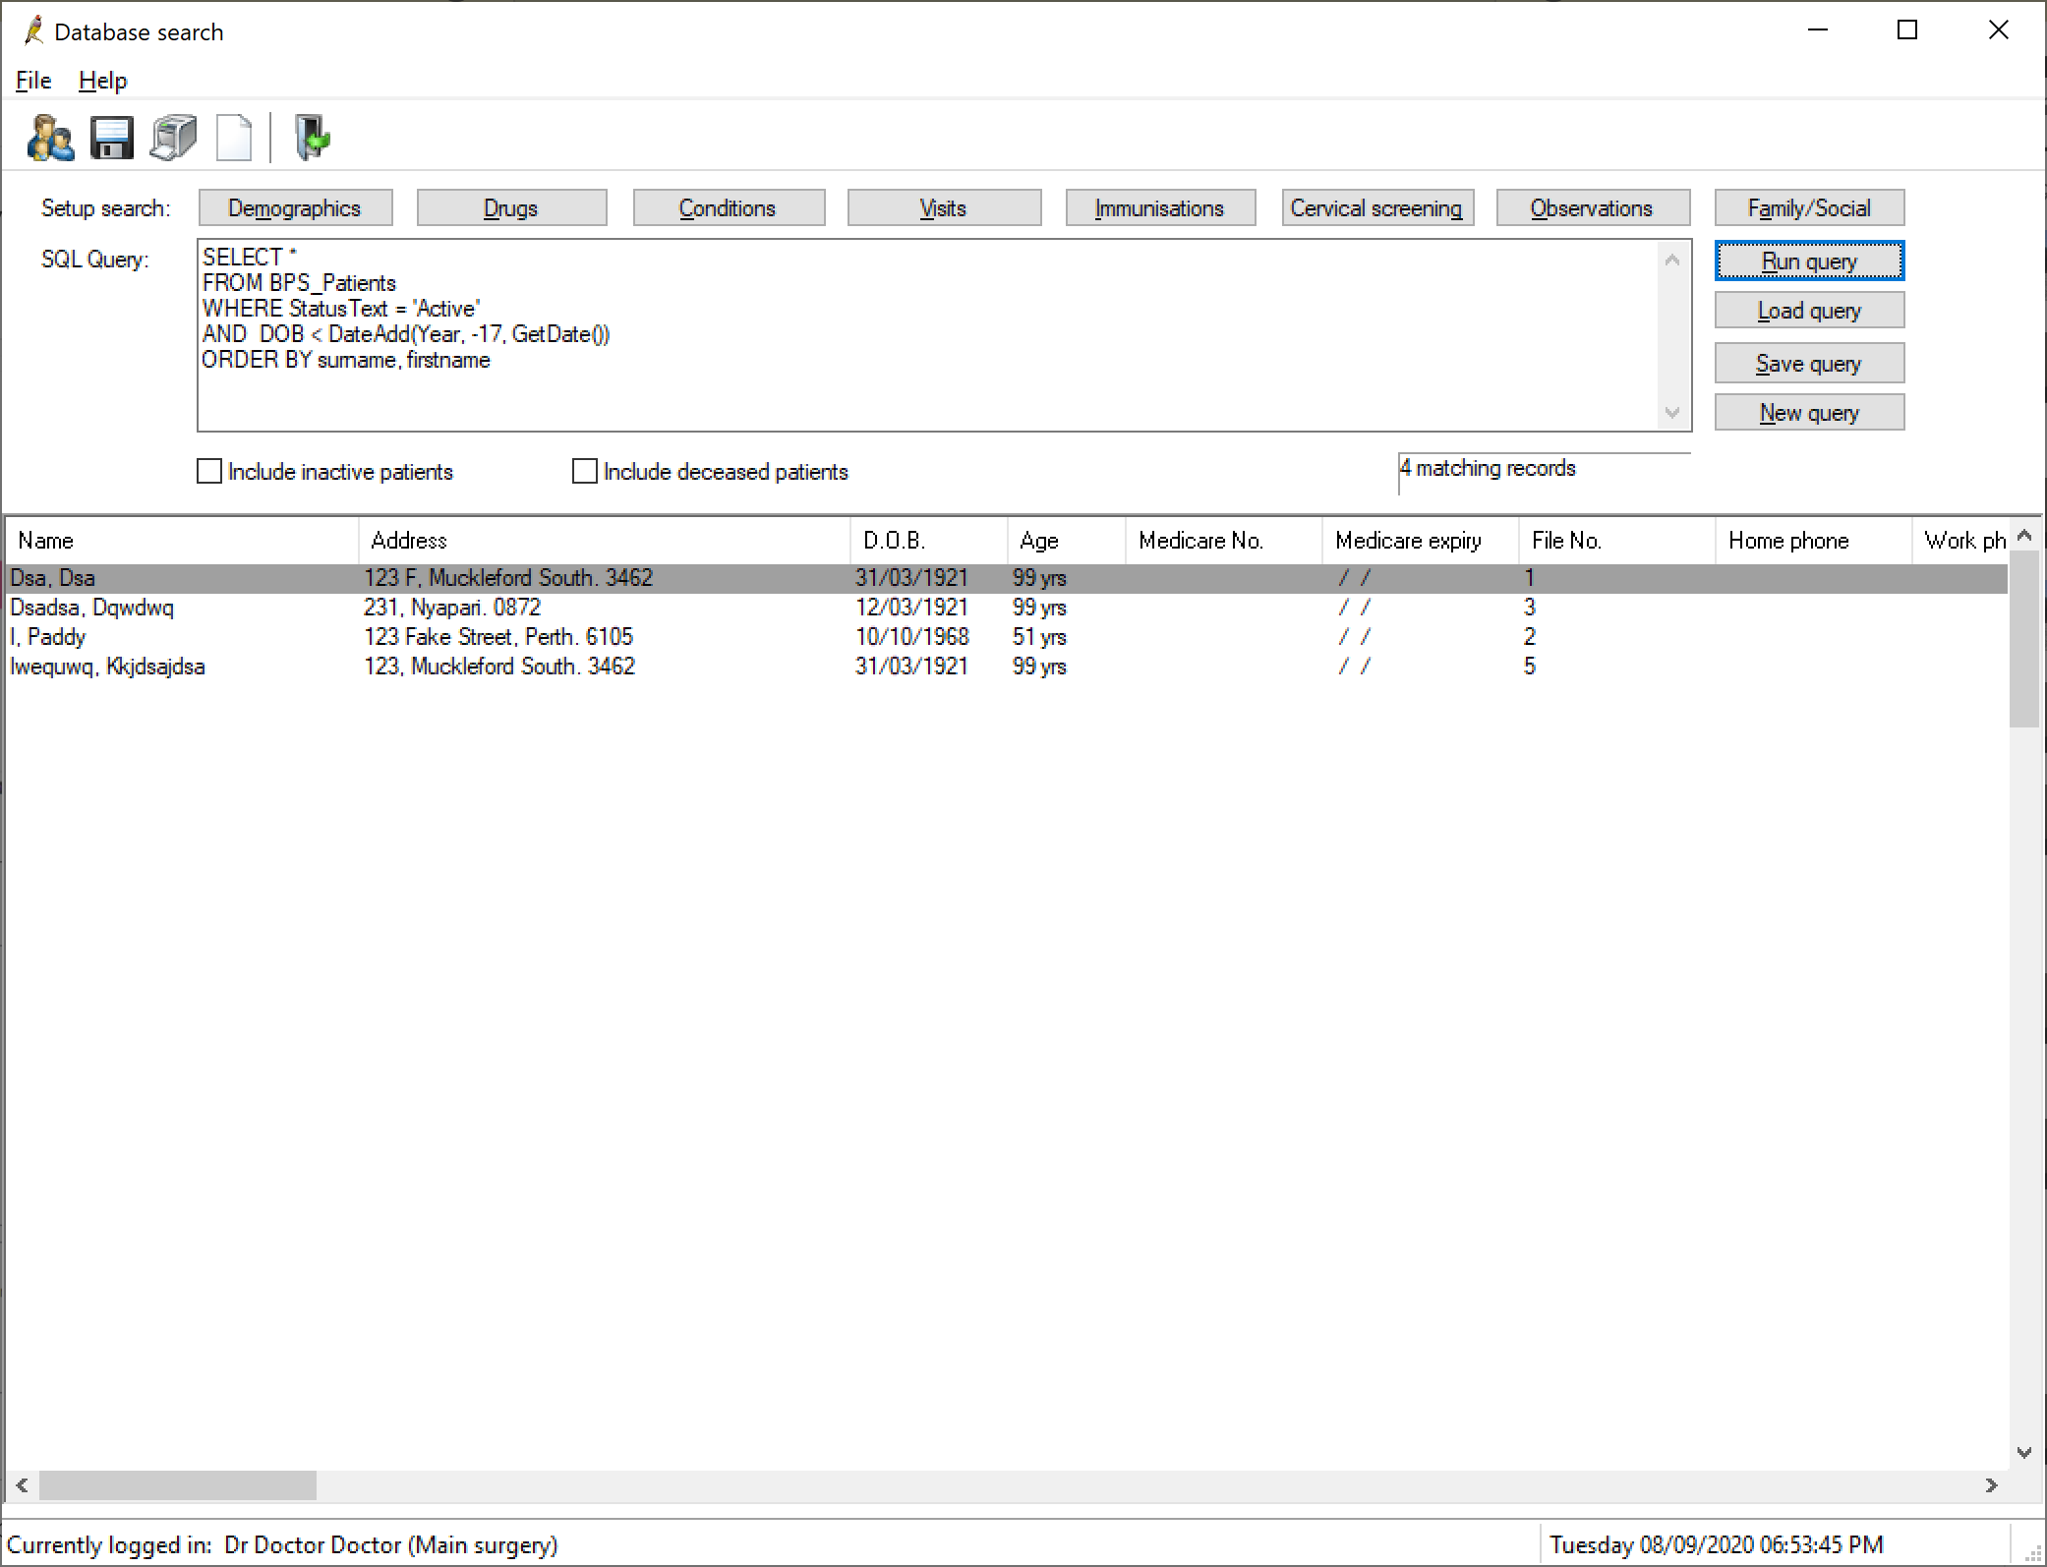Screen dimensions: 2047x1567
Task: Click the horizontal scrollbar left arrow
Action: click(22, 1485)
